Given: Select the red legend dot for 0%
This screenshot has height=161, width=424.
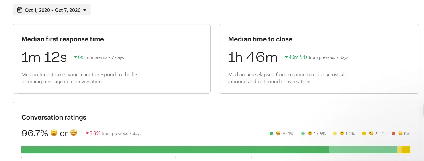Looking at the screenshot, I should click(393, 133).
